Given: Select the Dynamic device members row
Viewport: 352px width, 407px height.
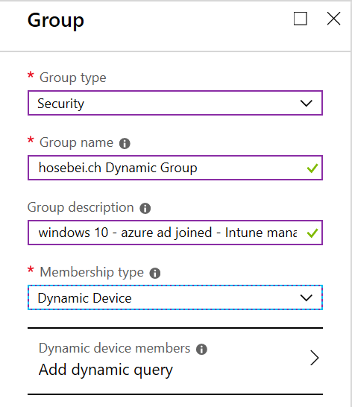Looking at the screenshot, I should 175,361.
